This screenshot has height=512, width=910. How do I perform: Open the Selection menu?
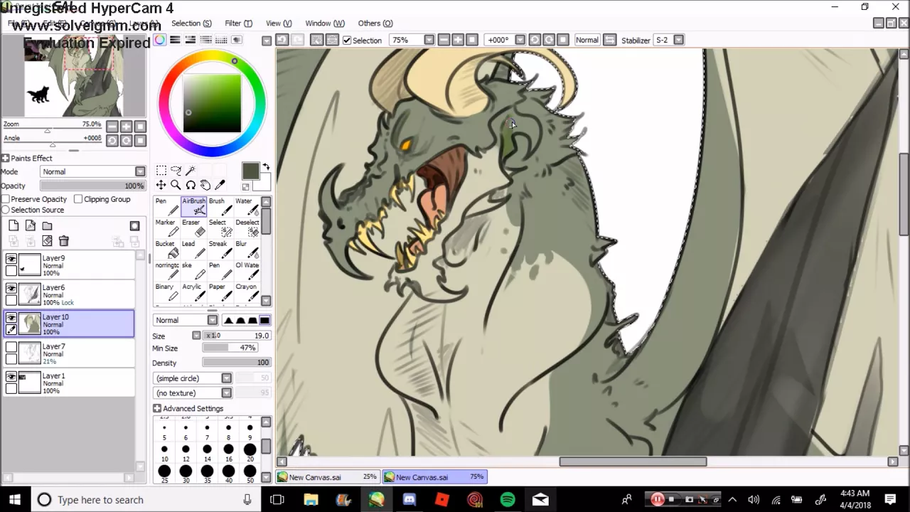(191, 23)
